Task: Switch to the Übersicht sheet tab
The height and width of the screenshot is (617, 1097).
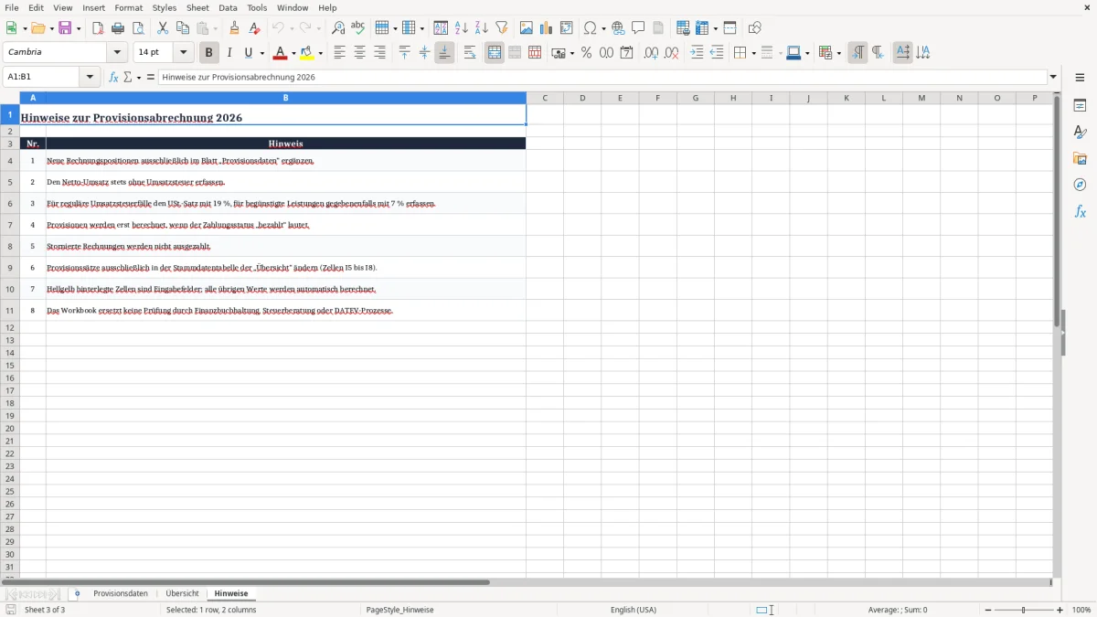Action: click(x=182, y=594)
